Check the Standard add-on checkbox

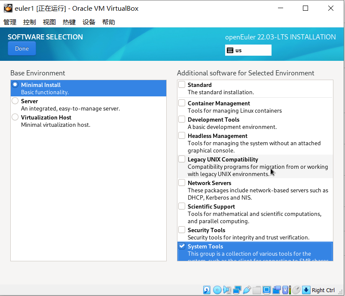[x=182, y=84]
